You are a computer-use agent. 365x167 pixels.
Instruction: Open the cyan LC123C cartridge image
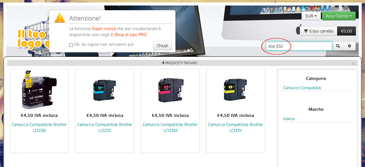pyautogui.click(x=104, y=90)
